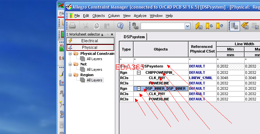The height and width of the screenshot is (134, 260).
Task: Close the Worksheet selector panel
Action: pyautogui.click(x=112, y=34)
